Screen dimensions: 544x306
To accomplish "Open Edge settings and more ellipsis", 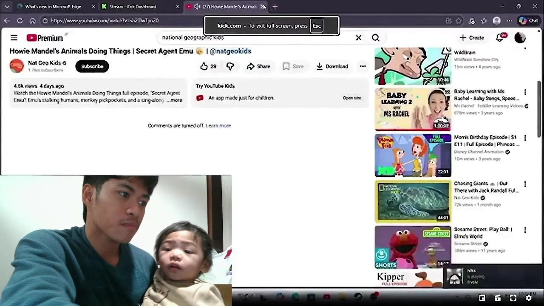I will (x=509, y=20).
